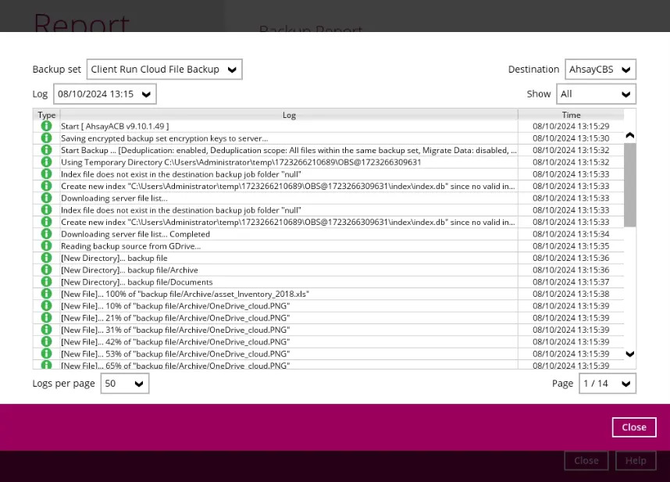This screenshot has width=670, height=482.
Task: Close the Backup Report dialog
Action: (633, 427)
